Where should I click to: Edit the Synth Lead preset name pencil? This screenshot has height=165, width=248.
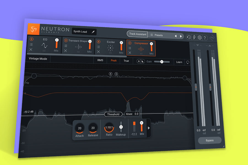(x=93, y=32)
